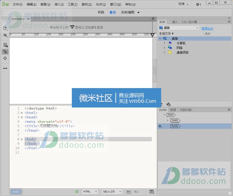Open the file management icon in left toolbar
Viewport: 233px width, 196px height.
[x=5, y=28]
